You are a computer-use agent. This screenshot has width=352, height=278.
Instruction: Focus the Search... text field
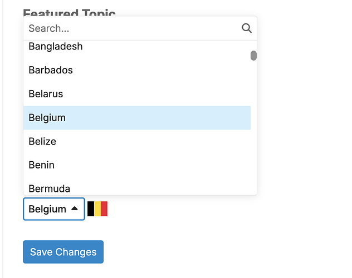[x=133, y=28]
